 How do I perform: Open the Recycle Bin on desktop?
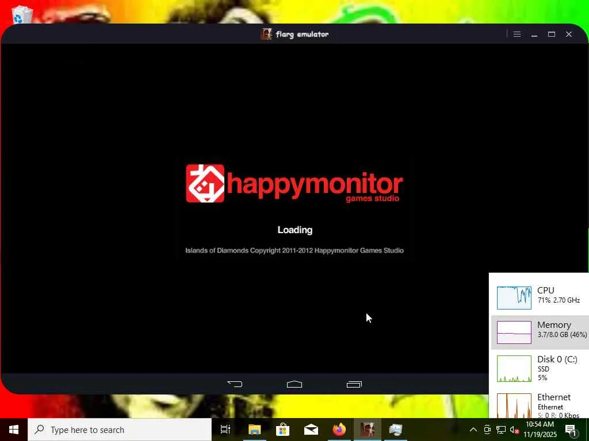[21, 15]
